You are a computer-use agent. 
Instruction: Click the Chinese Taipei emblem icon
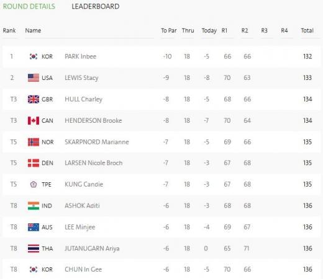pos(34,184)
